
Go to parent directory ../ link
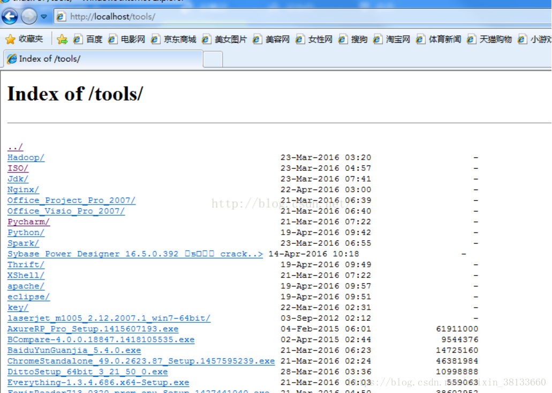click(15, 147)
